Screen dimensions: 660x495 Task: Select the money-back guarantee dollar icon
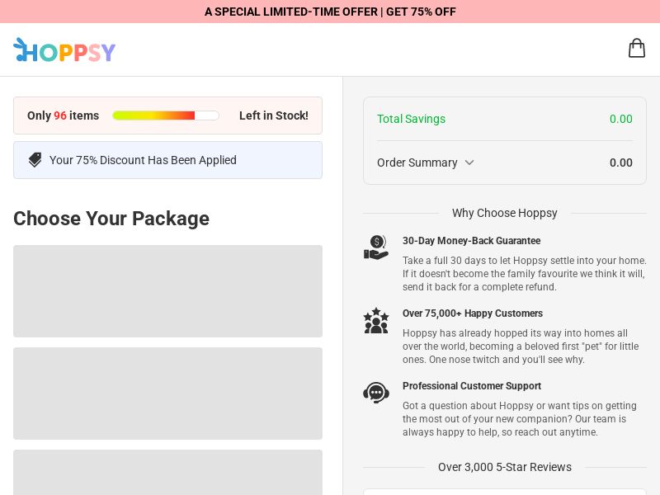coord(376,245)
